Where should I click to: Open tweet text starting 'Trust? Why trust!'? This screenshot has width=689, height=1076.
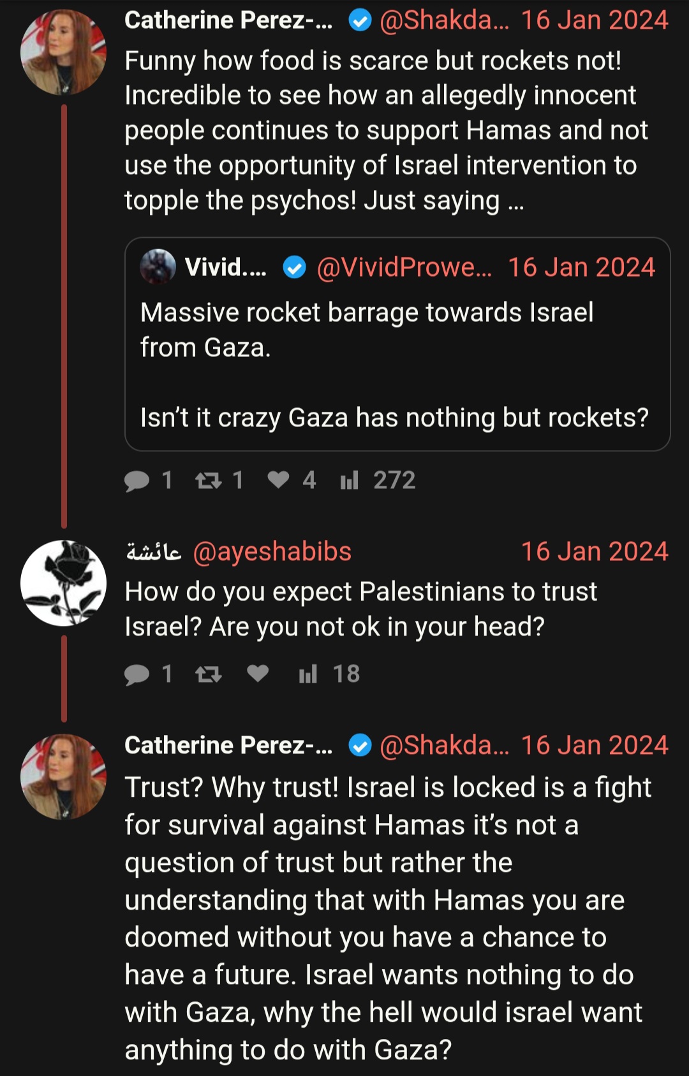tap(388, 918)
